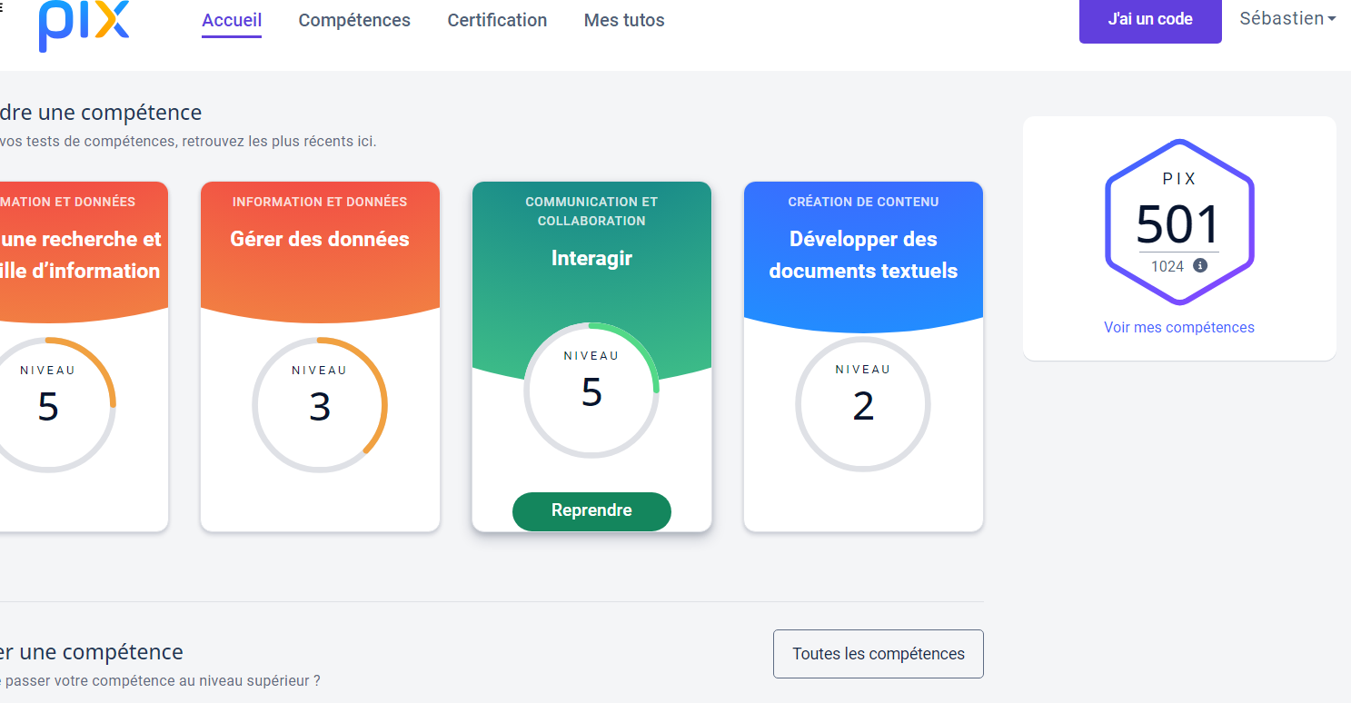Image resolution: width=1351 pixels, height=703 pixels.
Task: Follow the Voir mes compétences link
Action: (x=1178, y=327)
